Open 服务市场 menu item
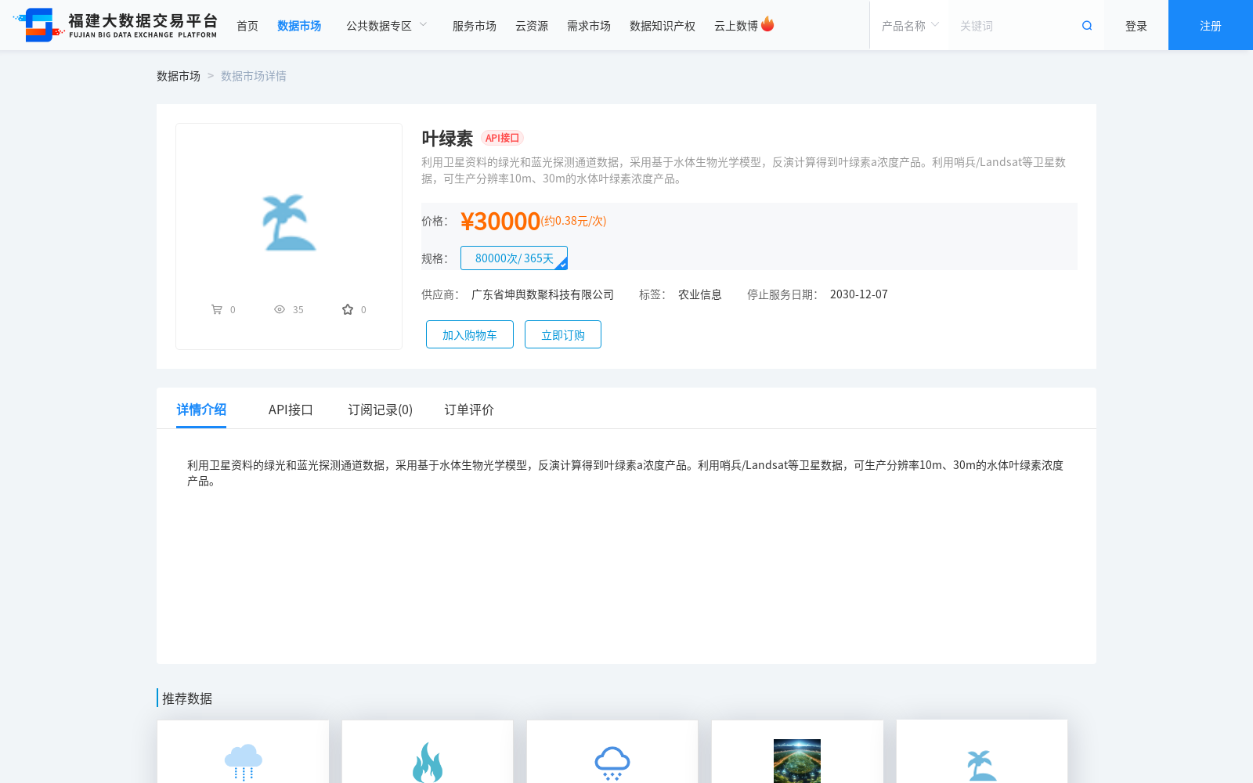The width and height of the screenshot is (1253, 783). coord(475,26)
